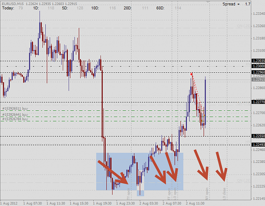Click the 'HN' level label near 1.22493
The width and height of the screenshot is (265, 206).
[248, 142]
